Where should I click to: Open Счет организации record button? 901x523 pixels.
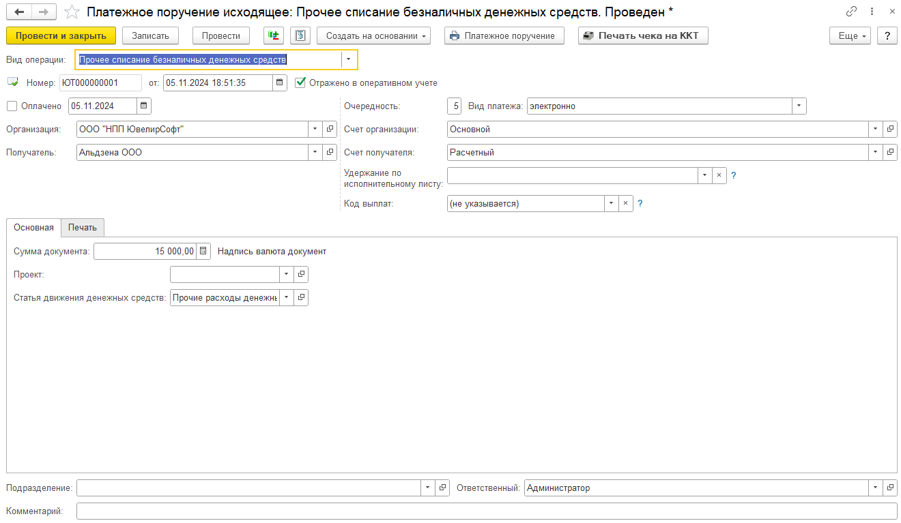pos(890,129)
